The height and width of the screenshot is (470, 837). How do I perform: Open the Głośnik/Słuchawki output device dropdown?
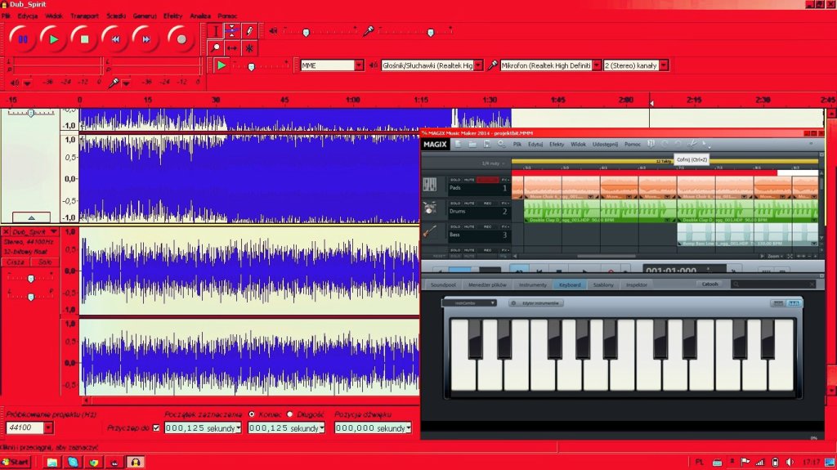(x=479, y=65)
